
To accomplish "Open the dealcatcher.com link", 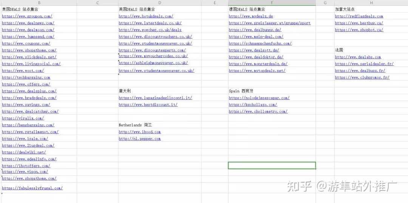I will pyautogui.click(x=30, y=112).
